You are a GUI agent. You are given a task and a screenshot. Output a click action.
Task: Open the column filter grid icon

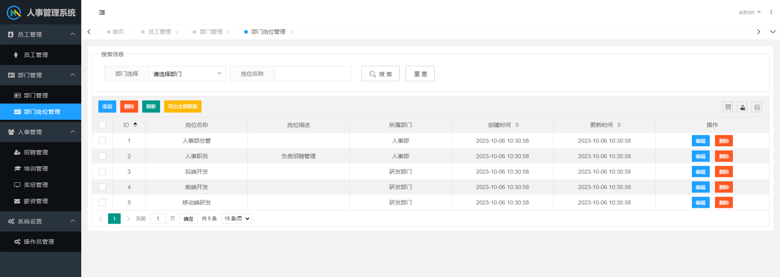coord(728,107)
